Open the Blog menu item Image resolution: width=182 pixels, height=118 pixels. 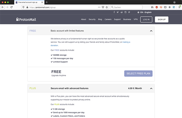tap(100, 19)
